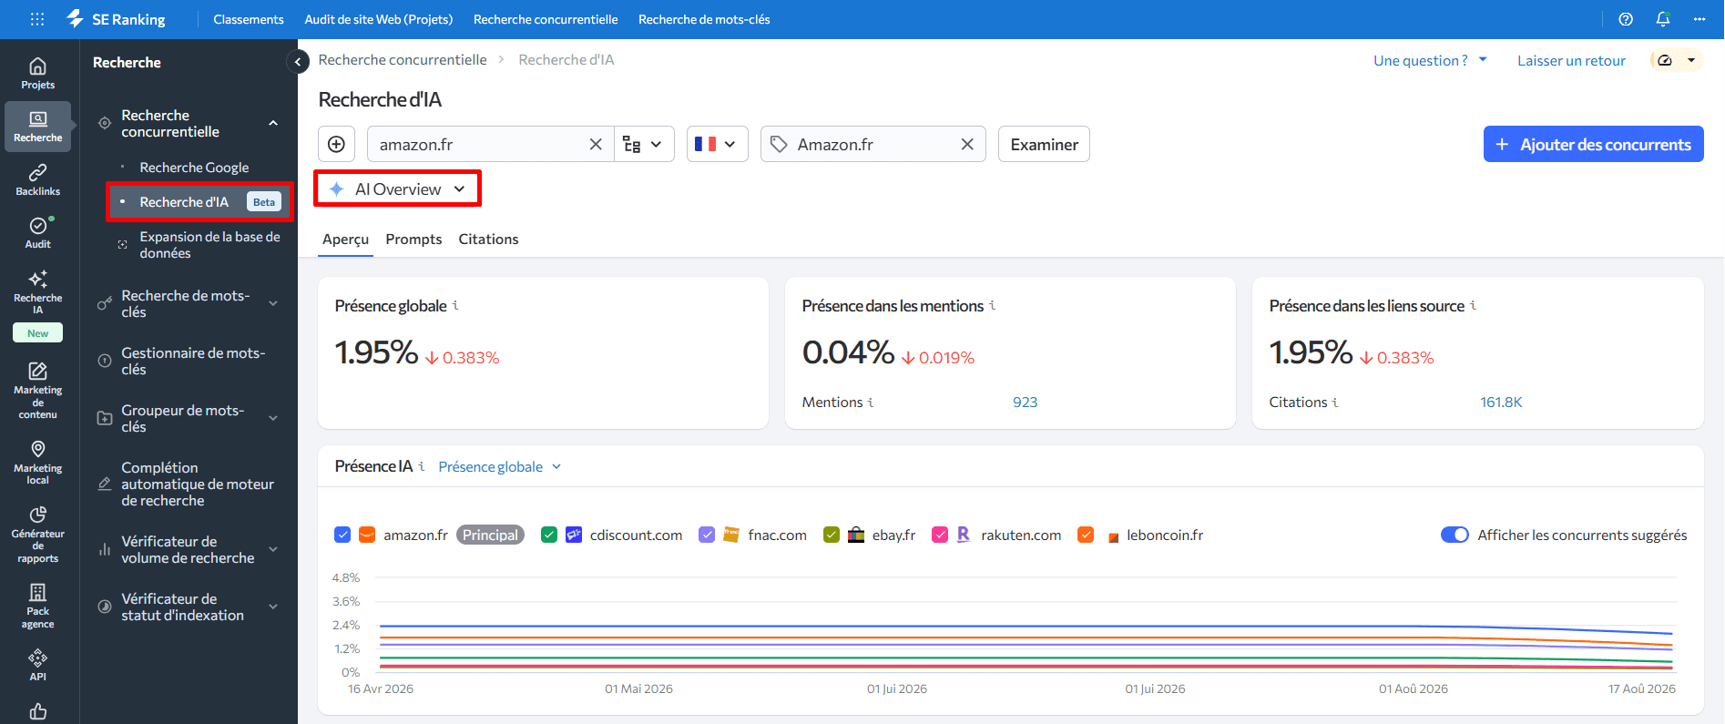Select Recherche Google in side menu
This screenshot has width=1725, height=724.
point(195,168)
